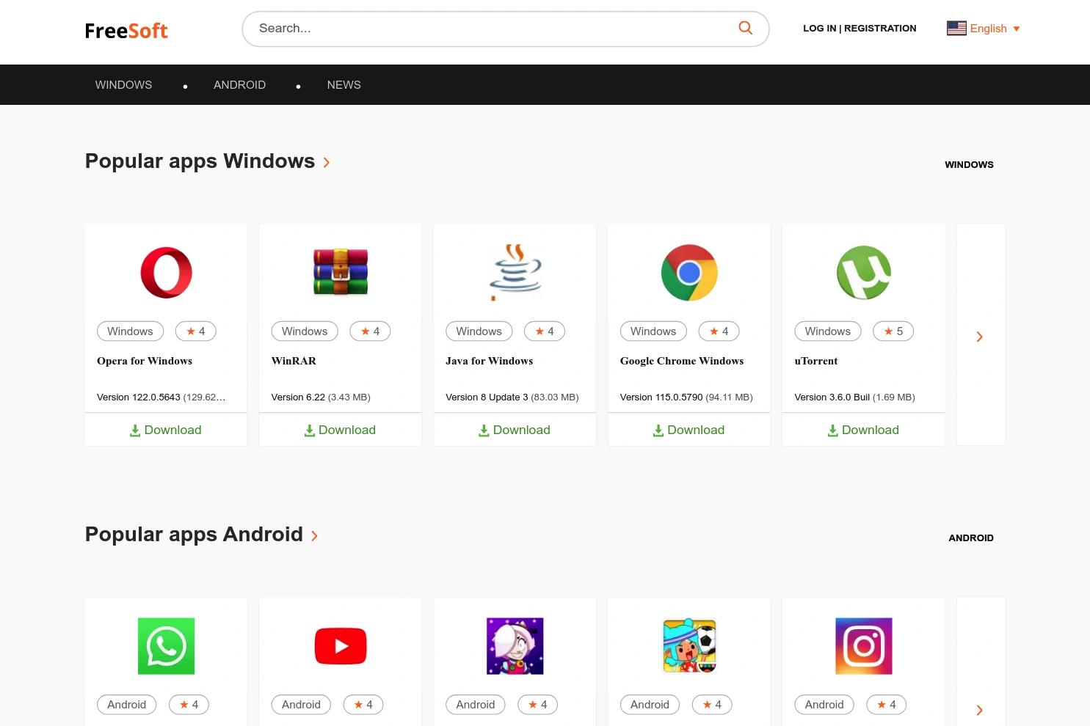Screen dimensions: 1090x726
Task: Click the star rating badge on Java card
Action: tap(545, 331)
